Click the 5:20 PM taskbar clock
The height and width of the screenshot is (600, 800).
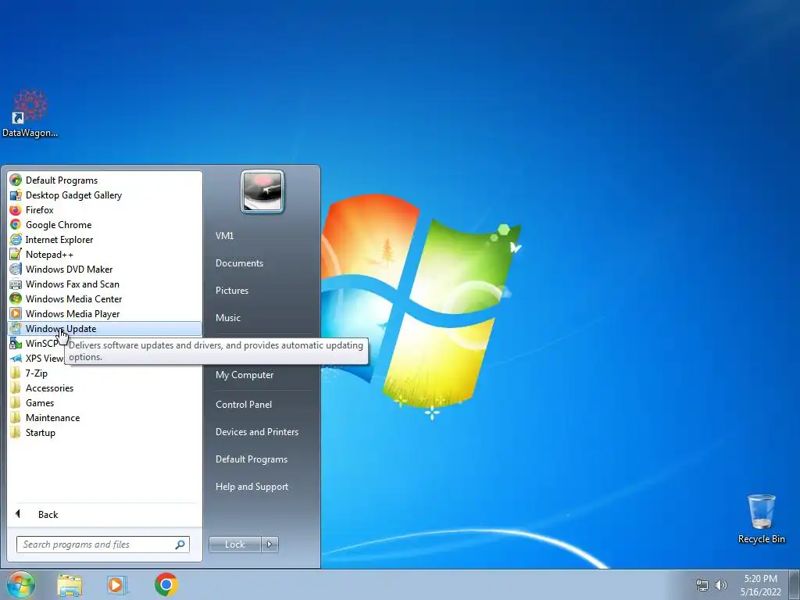tap(761, 585)
